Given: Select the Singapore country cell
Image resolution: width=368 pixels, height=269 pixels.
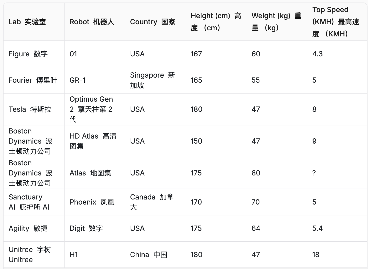Looking at the screenshot, I should [153, 80].
